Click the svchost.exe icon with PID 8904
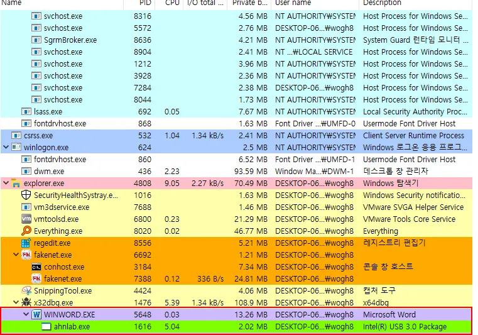 36,52
